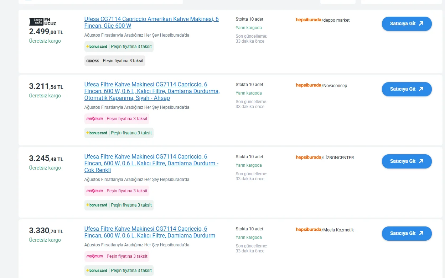Click the maximum card logo in the 3.211,56 TL offer
Viewport: 445px width, 278px height.
click(x=94, y=119)
